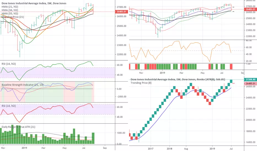Click the red 26485.01 price label on left chart
This screenshot has height=151, width=257.
[121, 12]
